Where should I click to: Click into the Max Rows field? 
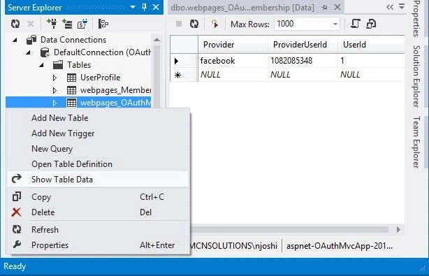tap(303, 24)
